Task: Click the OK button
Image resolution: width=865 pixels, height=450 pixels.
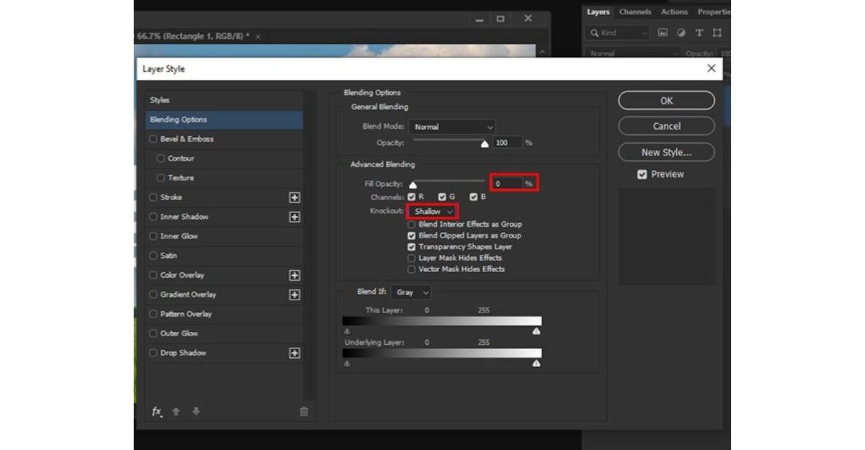Action: click(x=667, y=101)
